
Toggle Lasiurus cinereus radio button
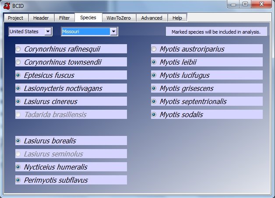pyautogui.click(x=18, y=101)
